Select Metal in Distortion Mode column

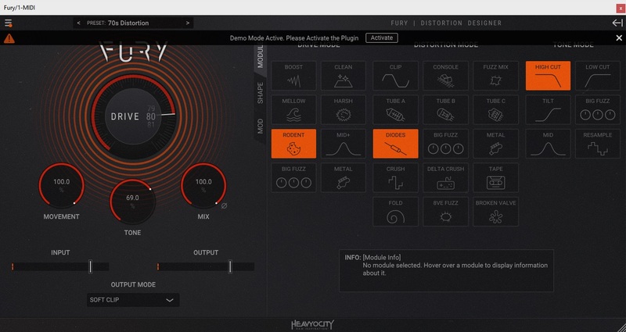(496, 144)
